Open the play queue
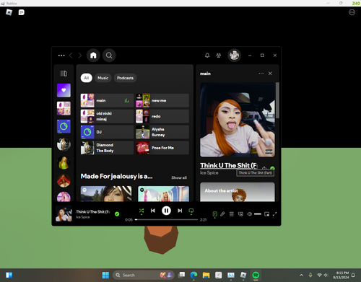361x282 pixels. 232,213
